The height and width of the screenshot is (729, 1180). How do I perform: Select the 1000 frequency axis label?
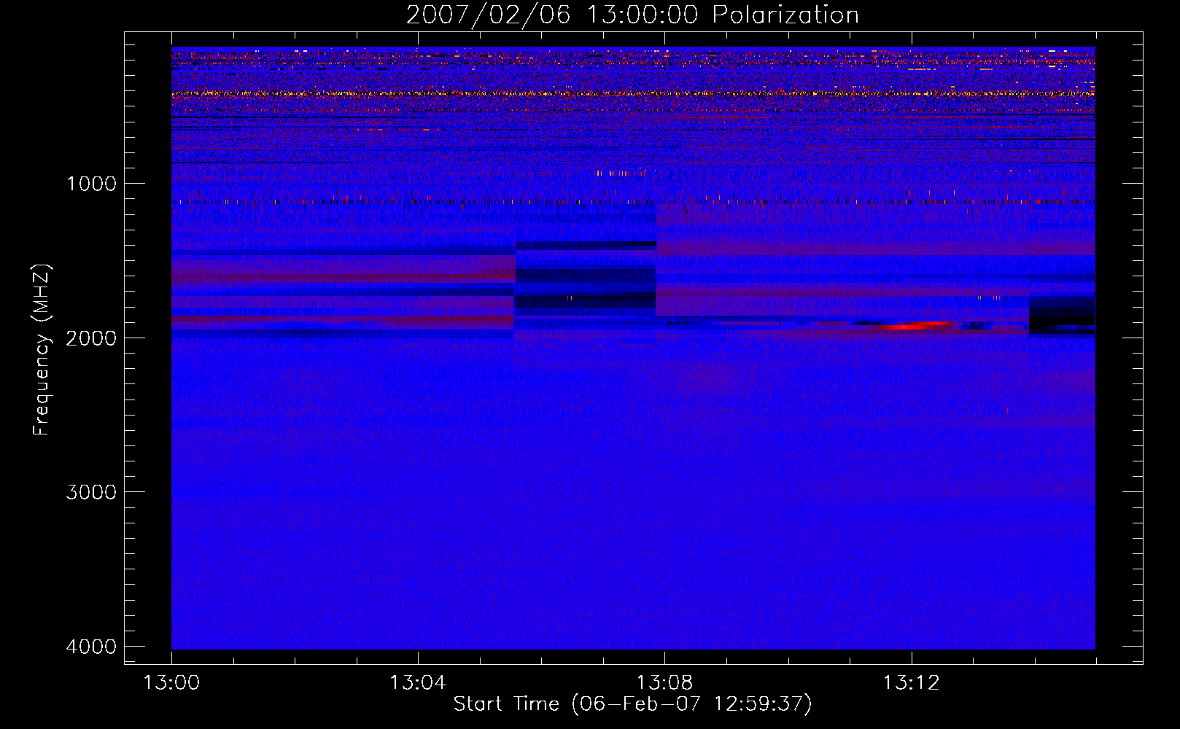click(91, 183)
